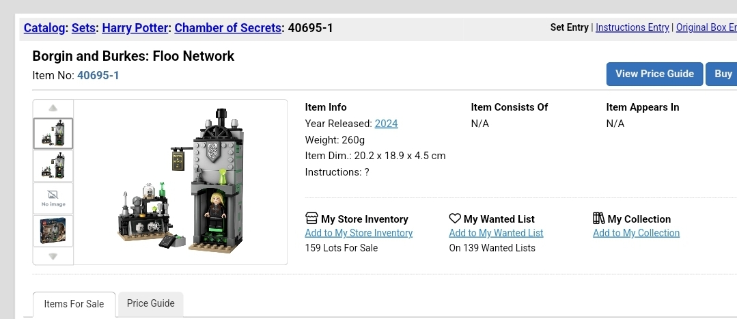Screen dimensions: 737x319
Task: Click the thumbnail scroll-up arrow
Action: [53, 108]
